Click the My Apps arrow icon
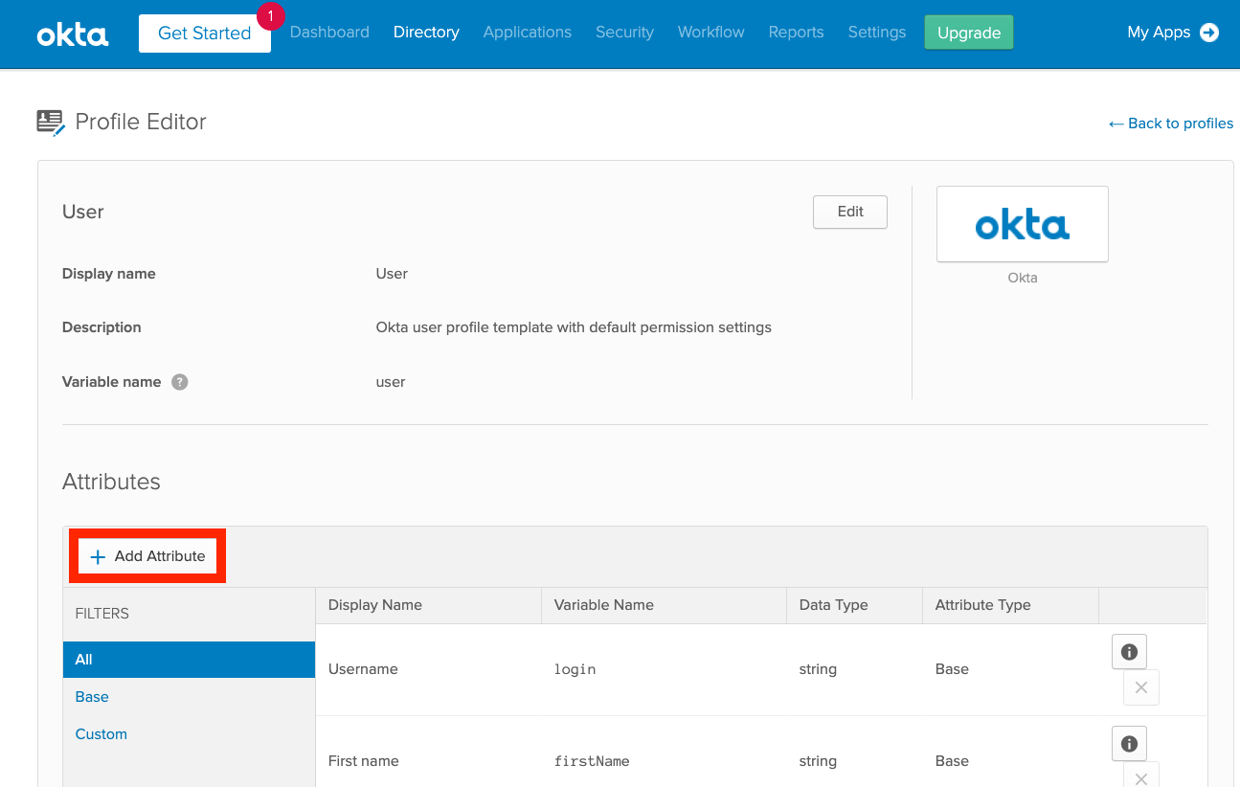This screenshot has height=787, width=1240. point(1209,33)
